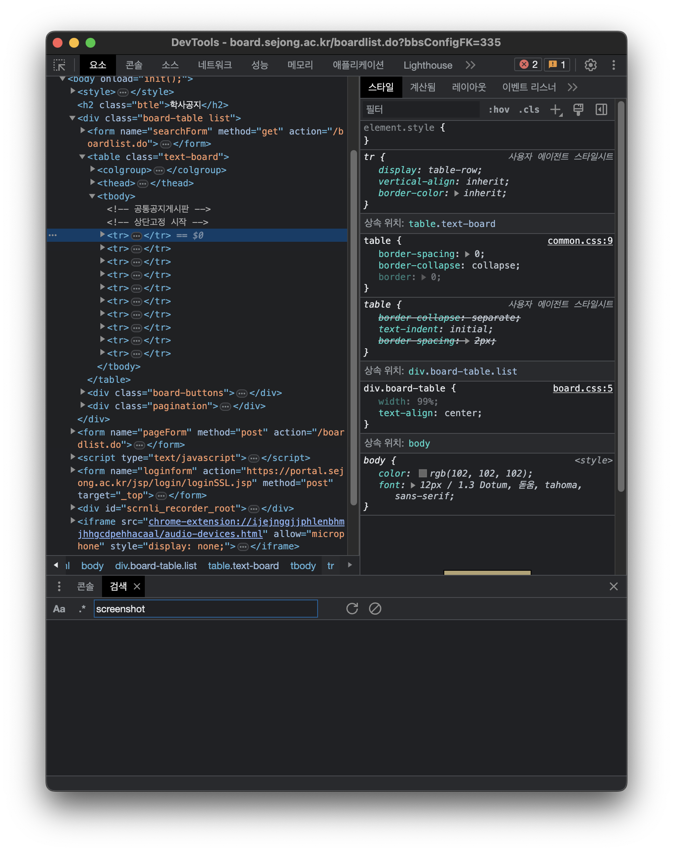Expand the searchForm form node
The image size is (673, 852).
83,130
